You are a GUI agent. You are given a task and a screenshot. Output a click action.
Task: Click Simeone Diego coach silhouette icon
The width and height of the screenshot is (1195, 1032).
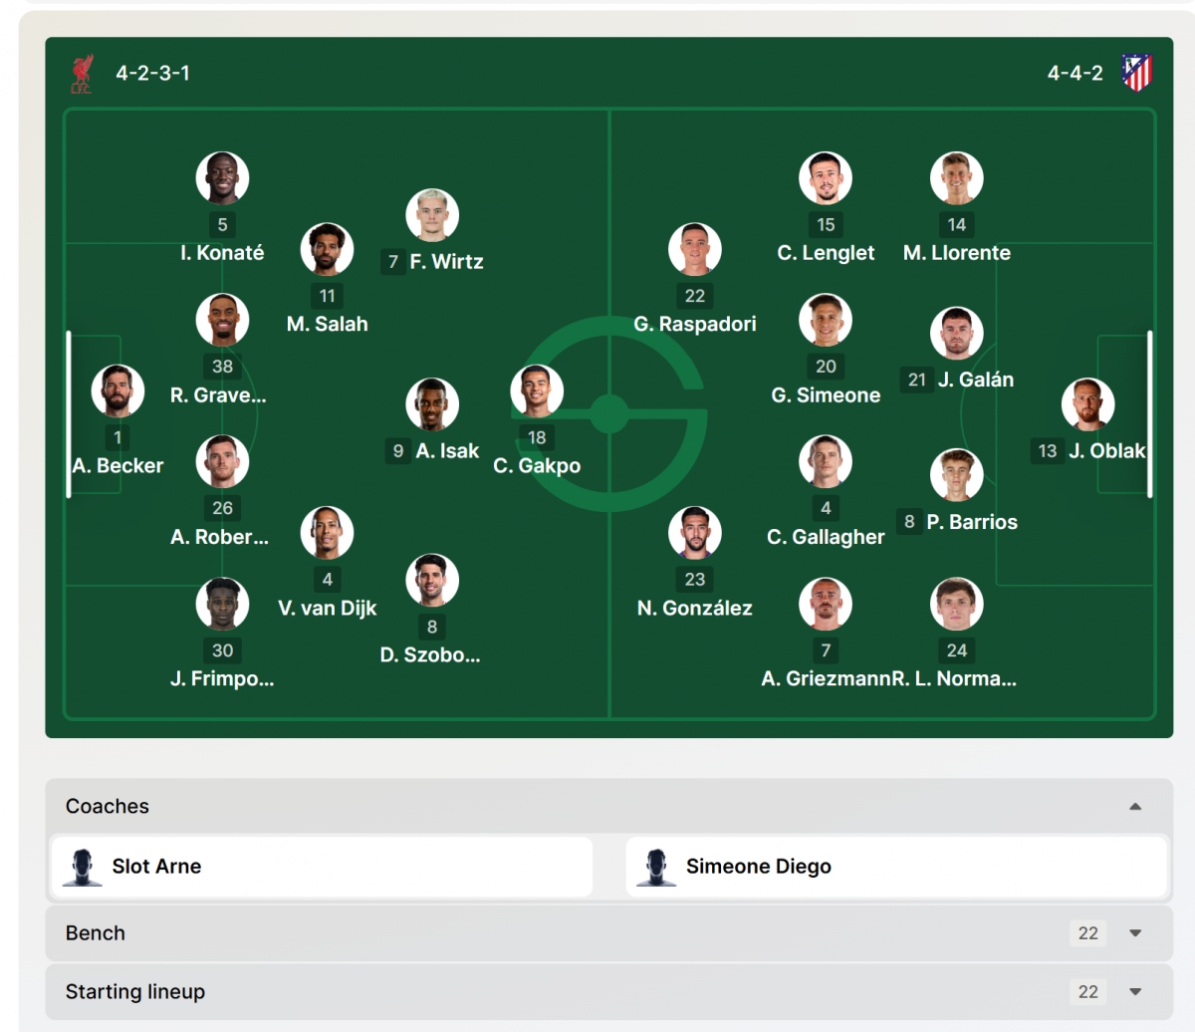click(655, 867)
